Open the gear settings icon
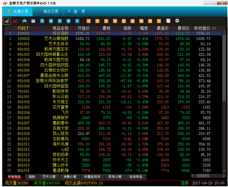Image resolution: width=228 pixels, height=187 pixels. tap(177, 21)
